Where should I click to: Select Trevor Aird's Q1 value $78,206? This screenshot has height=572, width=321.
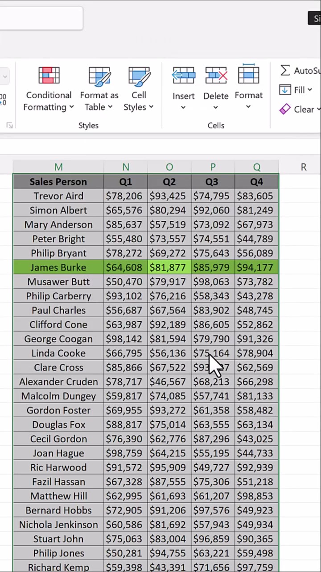pyautogui.click(x=125, y=196)
